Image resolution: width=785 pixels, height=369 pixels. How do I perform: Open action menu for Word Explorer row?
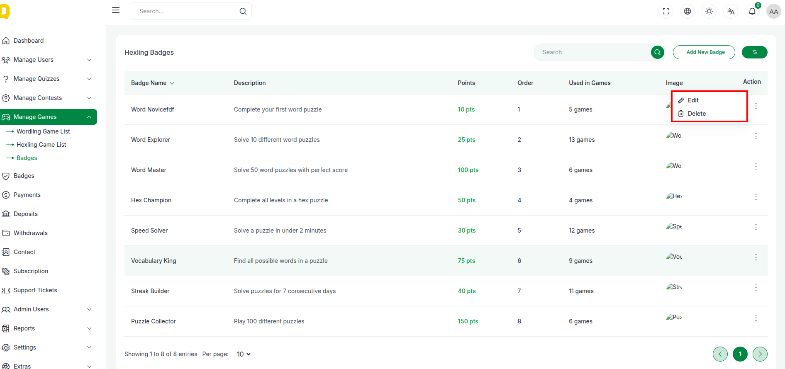(756, 136)
